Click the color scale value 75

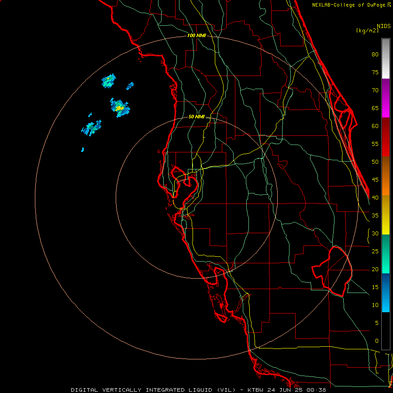coord(375,72)
